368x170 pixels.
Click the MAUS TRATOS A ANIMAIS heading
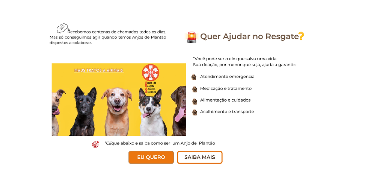pos(99,70)
